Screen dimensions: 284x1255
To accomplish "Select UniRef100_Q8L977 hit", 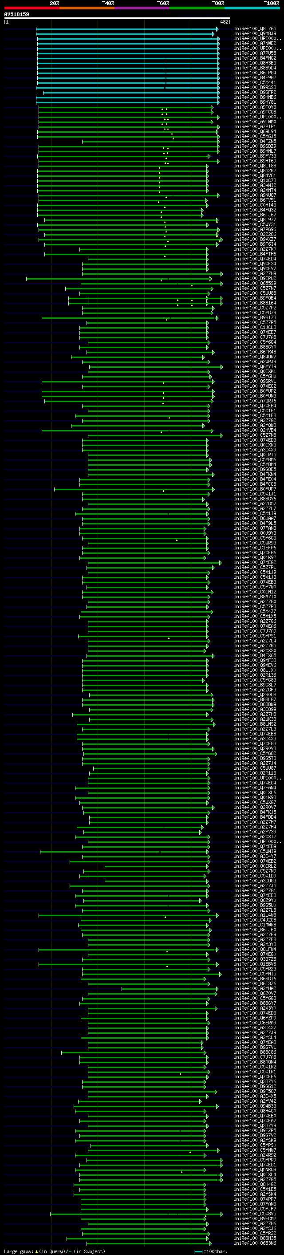I will (255, 220).
